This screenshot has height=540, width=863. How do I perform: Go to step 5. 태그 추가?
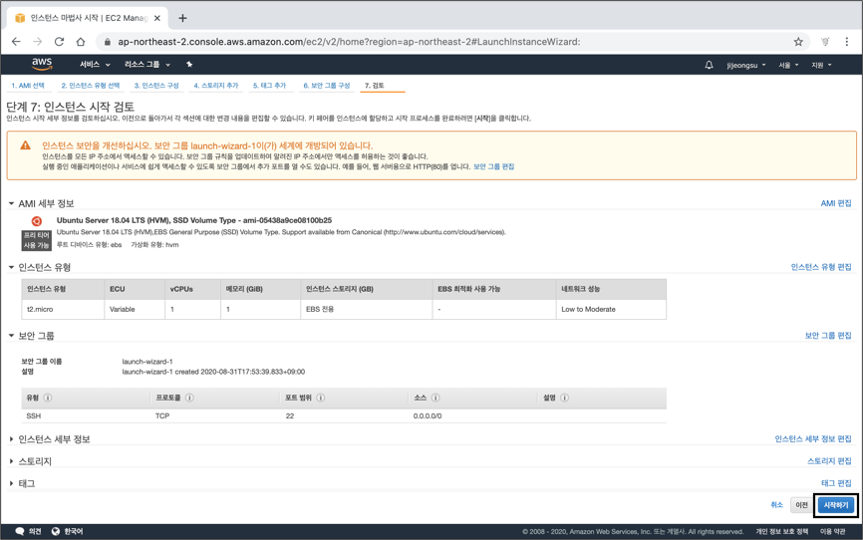click(x=270, y=86)
